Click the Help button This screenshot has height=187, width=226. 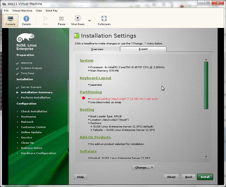tap(80, 177)
